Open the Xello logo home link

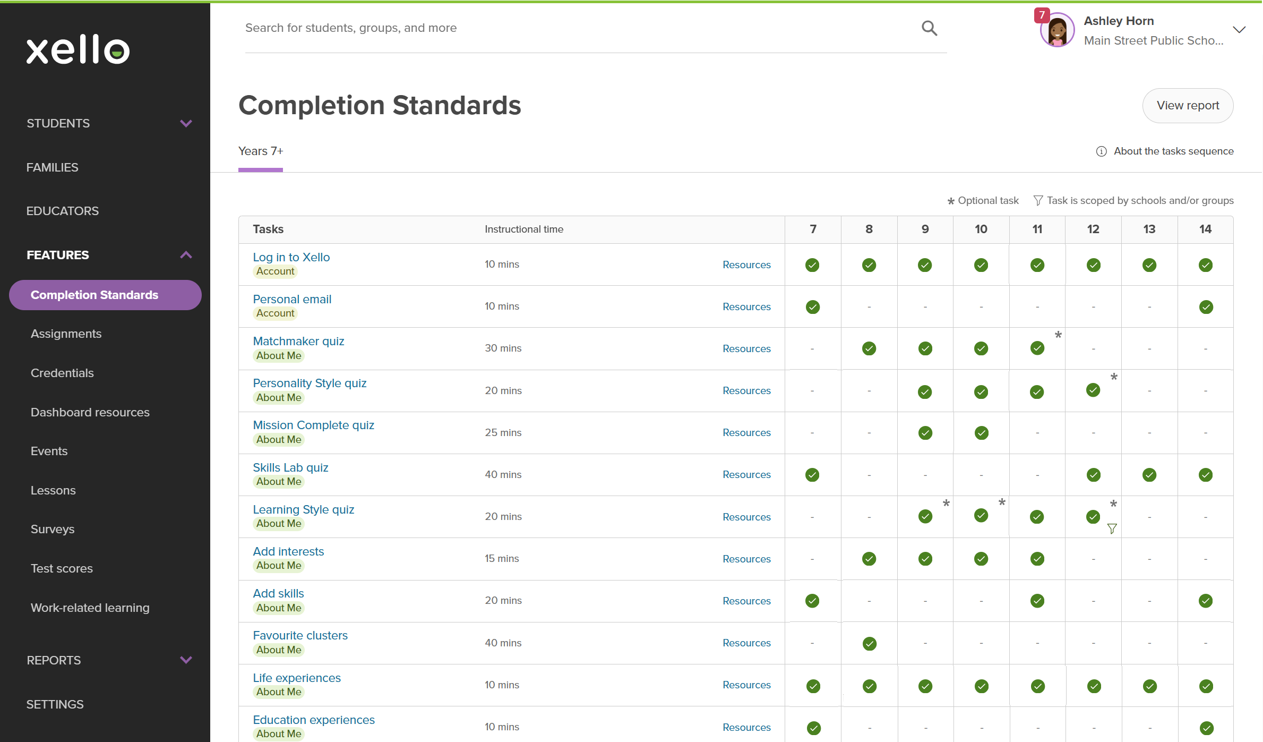(x=78, y=50)
